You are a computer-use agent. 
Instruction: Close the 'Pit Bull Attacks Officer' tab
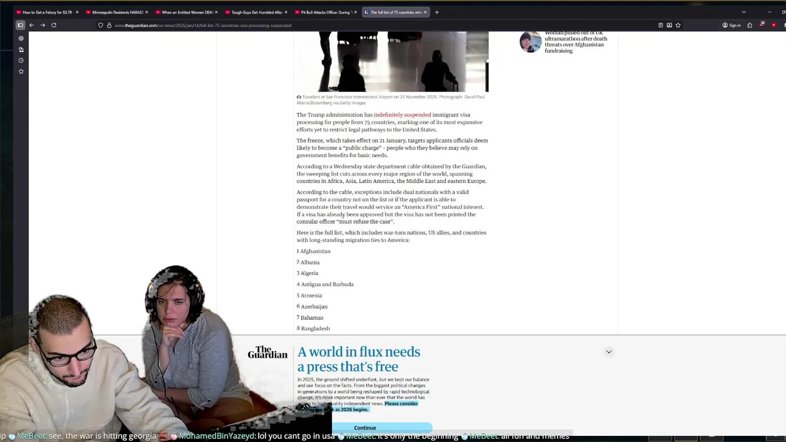tap(355, 12)
